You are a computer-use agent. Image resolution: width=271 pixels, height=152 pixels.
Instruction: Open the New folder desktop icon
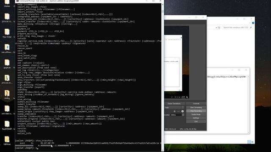pyautogui.click(x=7, y=33)
